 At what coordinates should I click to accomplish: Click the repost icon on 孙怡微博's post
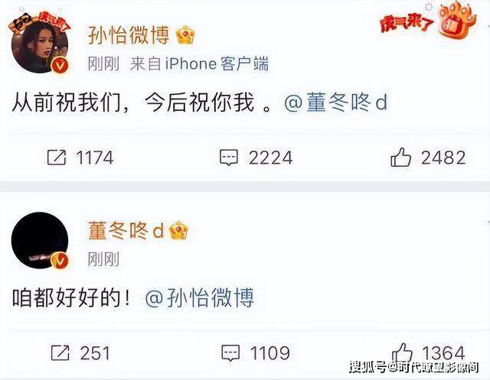click(57, 158)
